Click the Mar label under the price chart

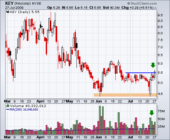(x=8, y=101)
